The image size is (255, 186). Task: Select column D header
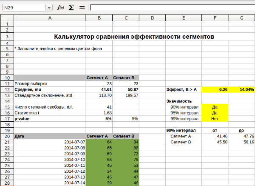(153, 18)
